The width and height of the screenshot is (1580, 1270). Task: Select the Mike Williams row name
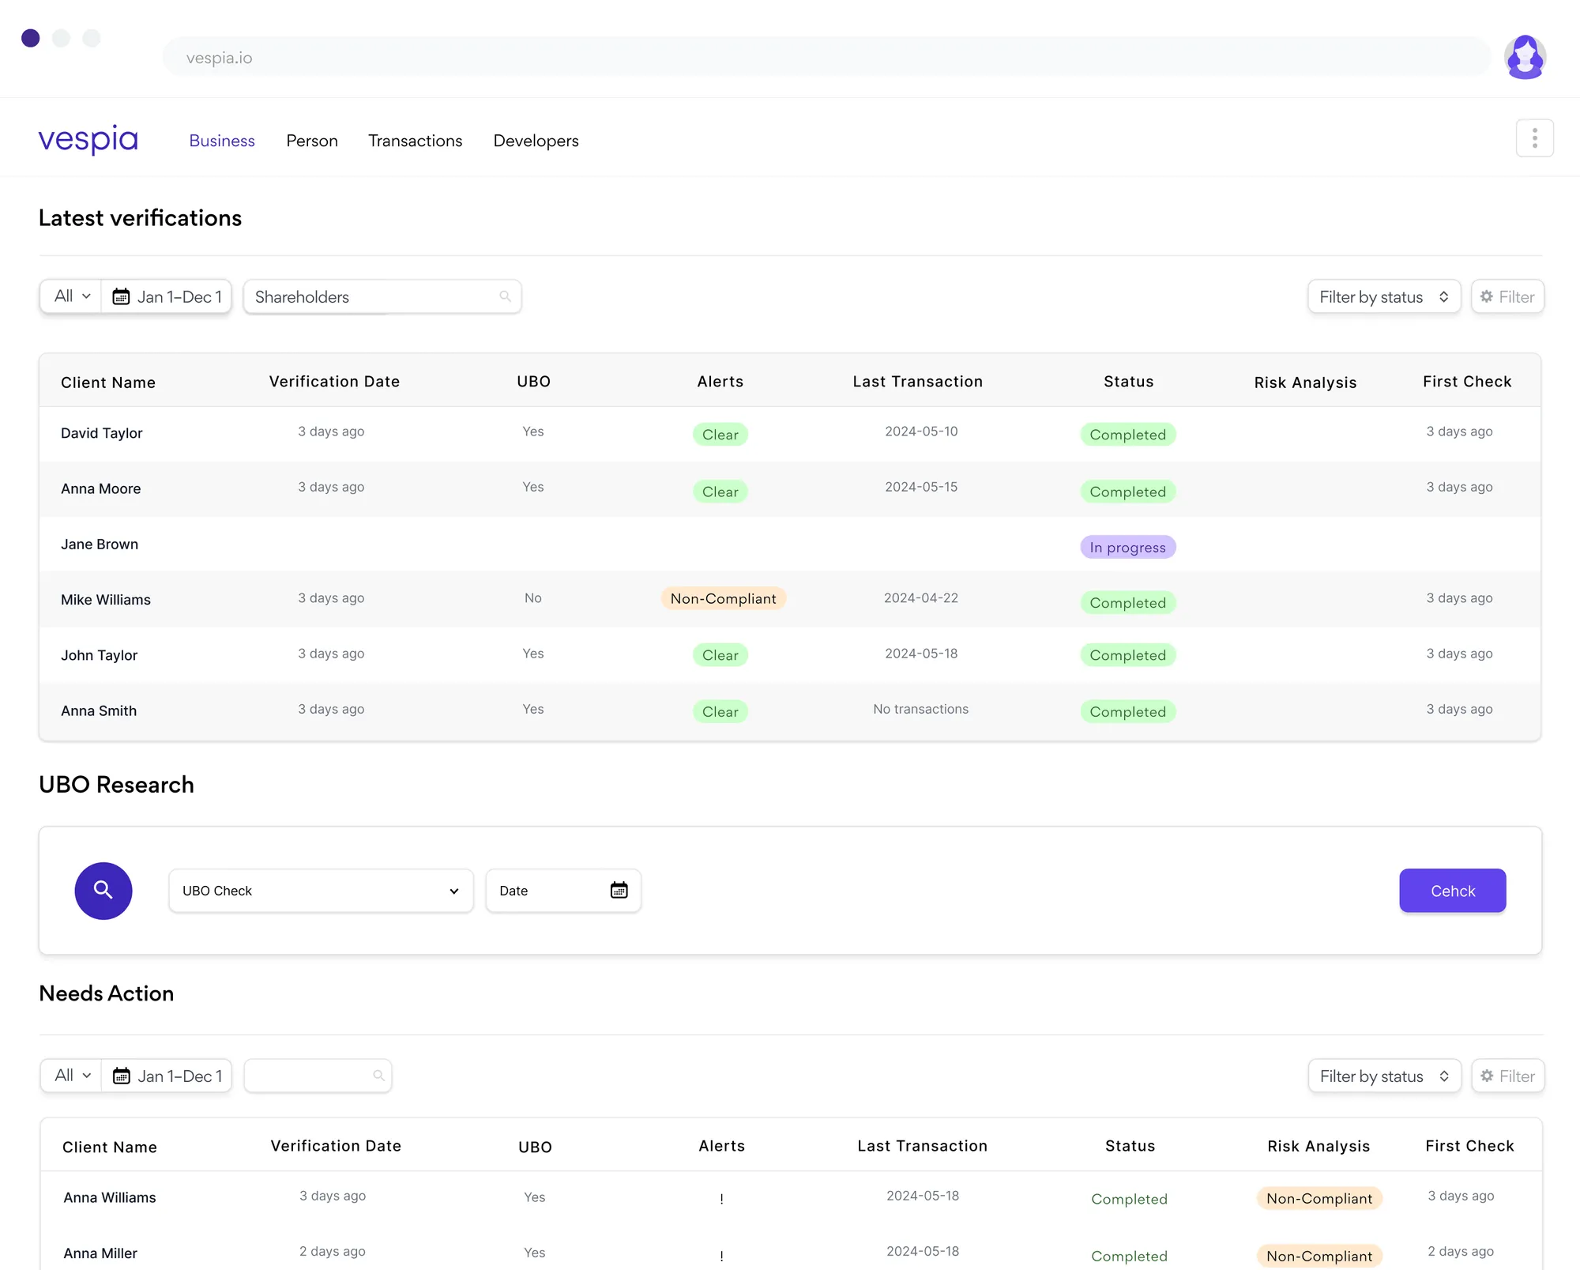pos(106,599)
